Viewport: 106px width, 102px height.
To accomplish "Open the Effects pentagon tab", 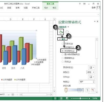I will 67,32.
